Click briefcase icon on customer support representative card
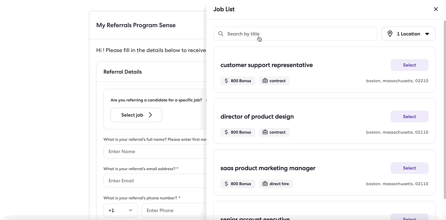Image resolution: width=446 pixels, height=220 pixels. [x=265, y=81]
